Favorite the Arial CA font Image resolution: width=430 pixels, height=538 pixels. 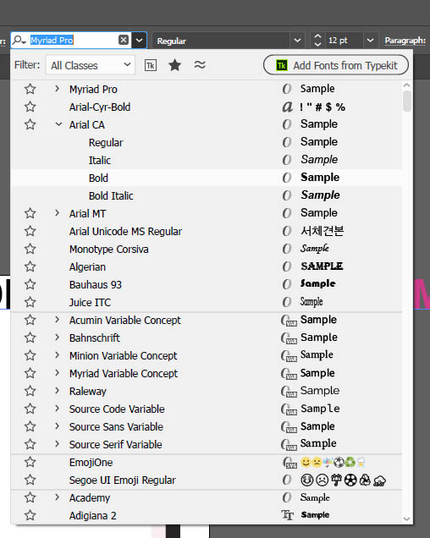coord(30,124)
